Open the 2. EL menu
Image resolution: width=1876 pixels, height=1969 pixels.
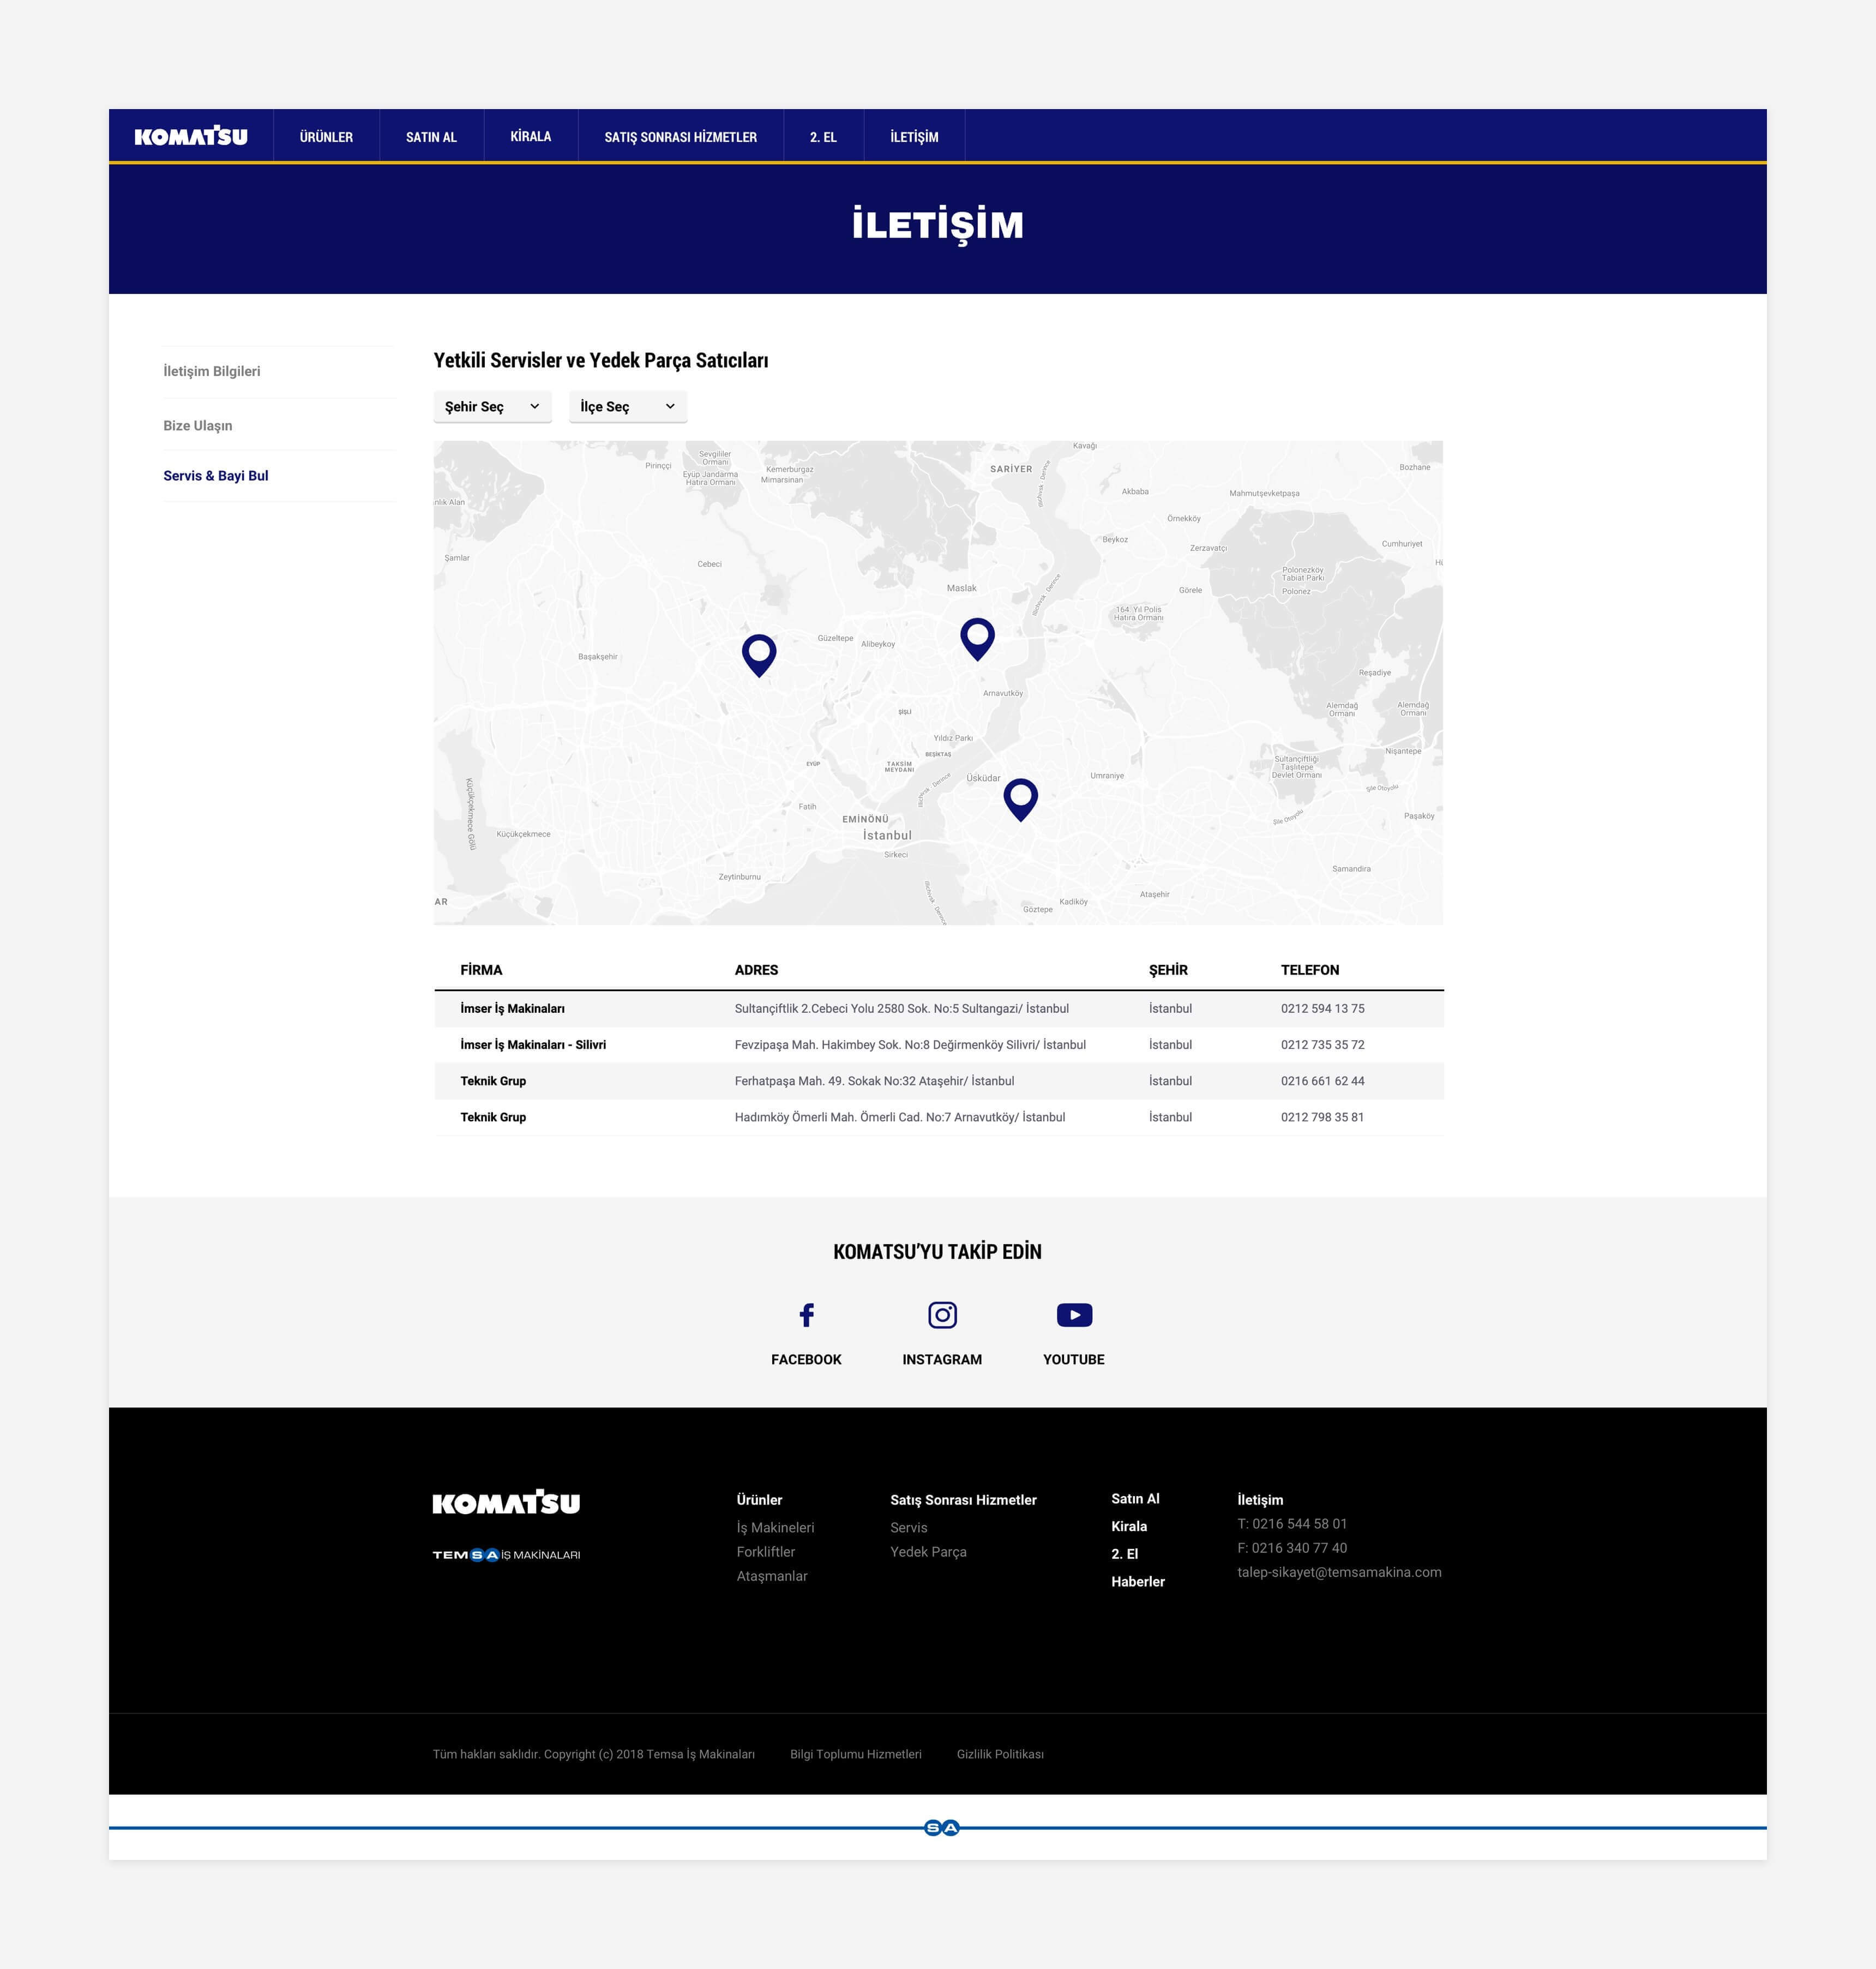pos(823,137)
